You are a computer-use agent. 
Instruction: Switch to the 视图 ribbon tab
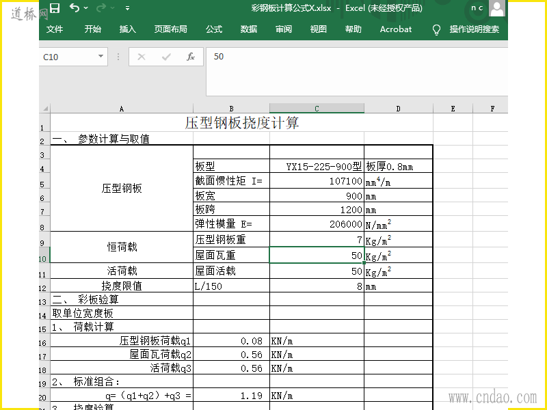pyautogui.click(x=319, y=29)
